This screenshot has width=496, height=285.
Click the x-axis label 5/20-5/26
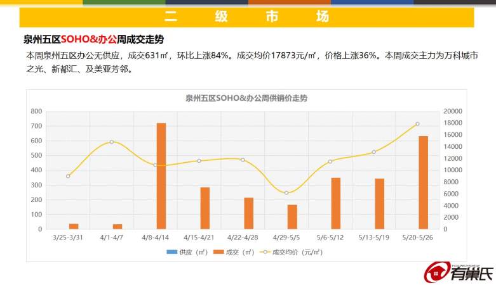[x=417, y=237]
